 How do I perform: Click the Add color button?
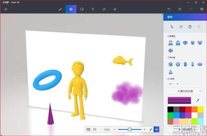click(x=185, y=129)
